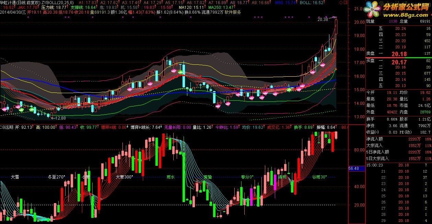Click the 惊蛰 solar term label

point(208,177)
